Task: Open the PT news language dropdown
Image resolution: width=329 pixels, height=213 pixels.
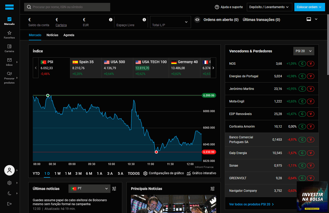Action: (89, 188)
